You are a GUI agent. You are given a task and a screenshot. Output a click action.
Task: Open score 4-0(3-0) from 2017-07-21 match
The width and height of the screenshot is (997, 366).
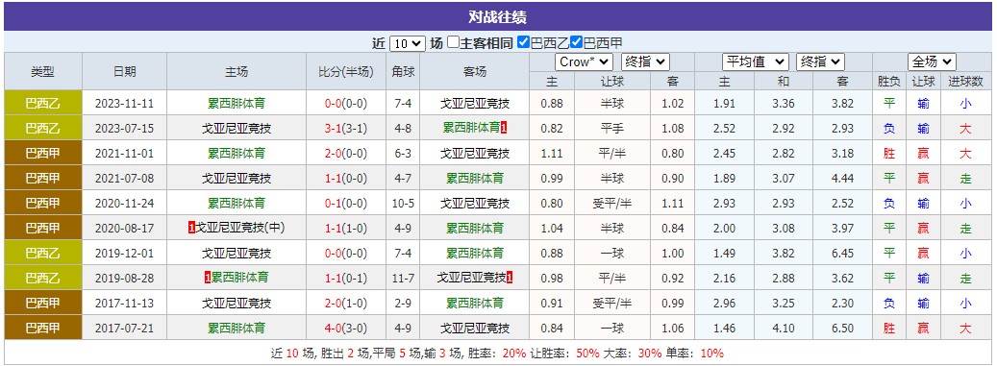346,329
